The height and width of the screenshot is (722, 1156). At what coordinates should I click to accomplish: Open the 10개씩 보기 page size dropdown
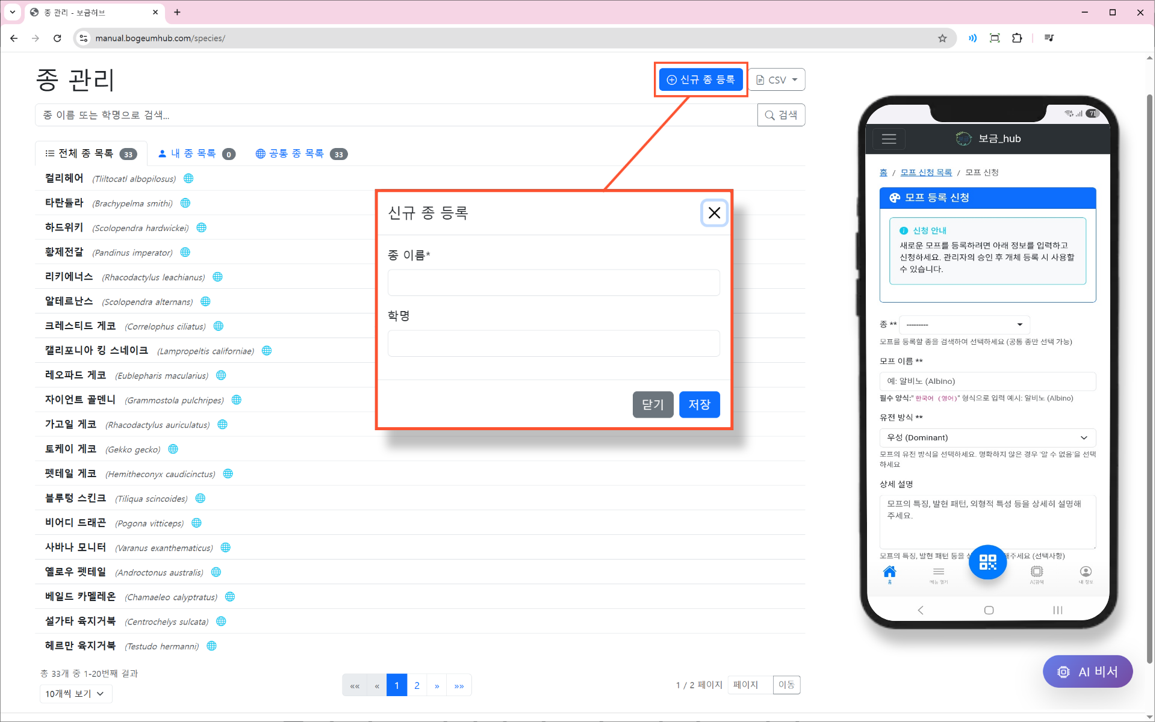coord(75,694)
